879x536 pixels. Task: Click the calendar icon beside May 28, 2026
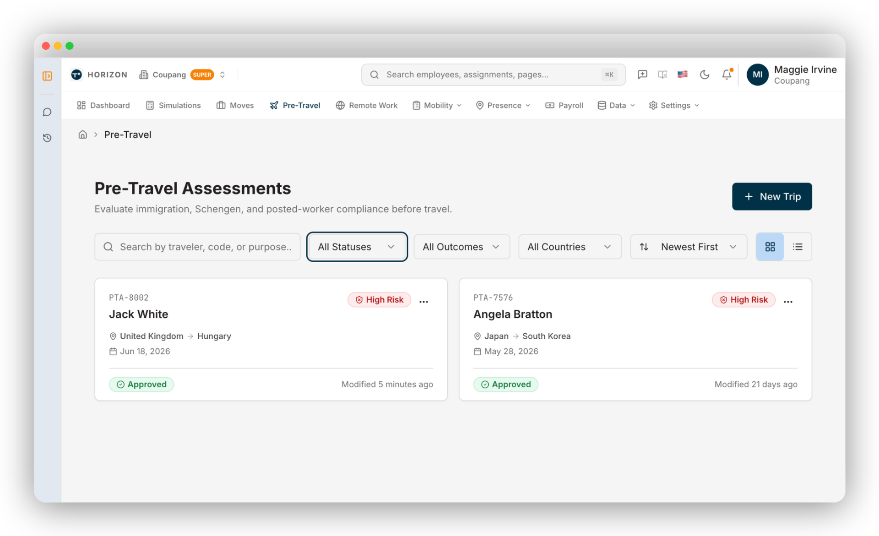click(x=477, y=352)
